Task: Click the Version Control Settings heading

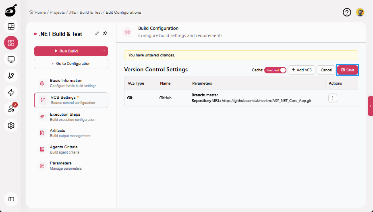Action: click(156, 69)
